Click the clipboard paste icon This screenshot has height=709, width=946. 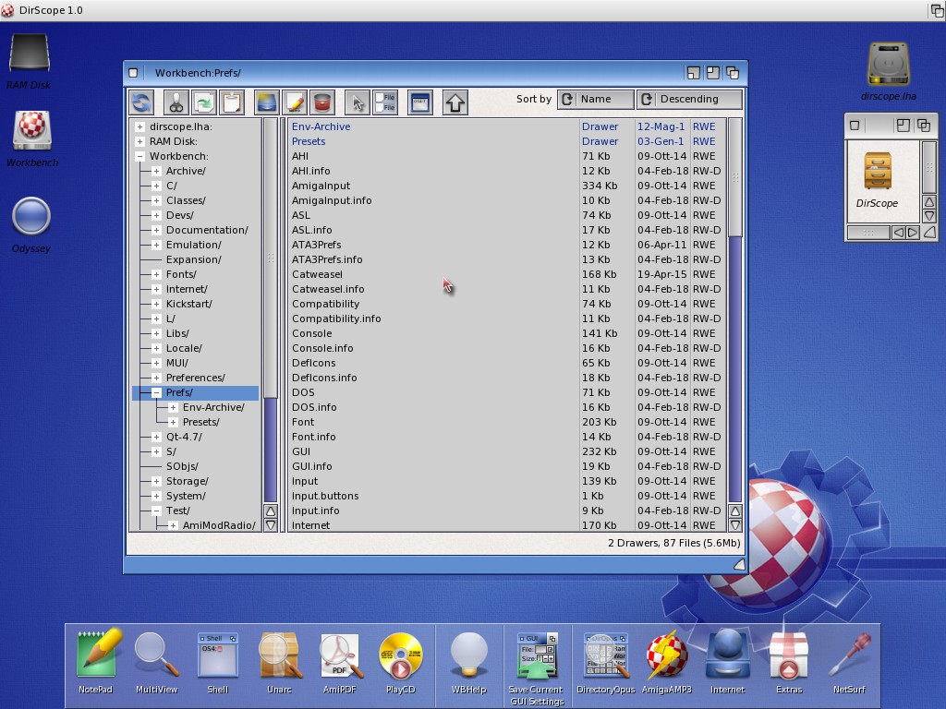(x=231, y=102)
